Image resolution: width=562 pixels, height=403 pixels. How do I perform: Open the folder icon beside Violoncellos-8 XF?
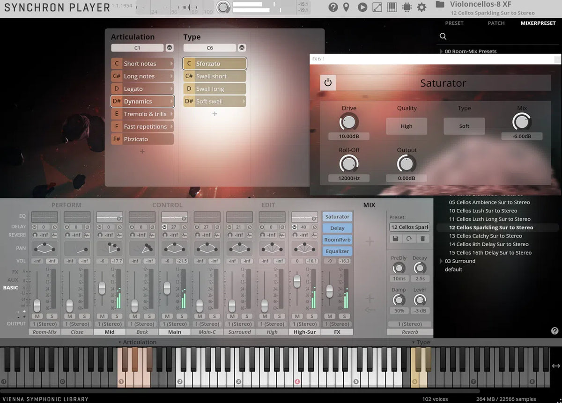tap(439, 4)
